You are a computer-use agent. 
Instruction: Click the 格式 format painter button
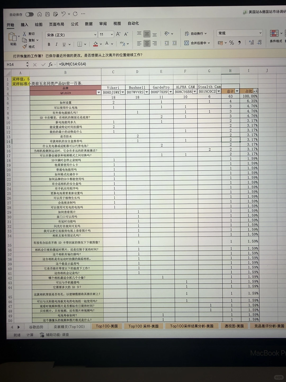tap(29, 47)
